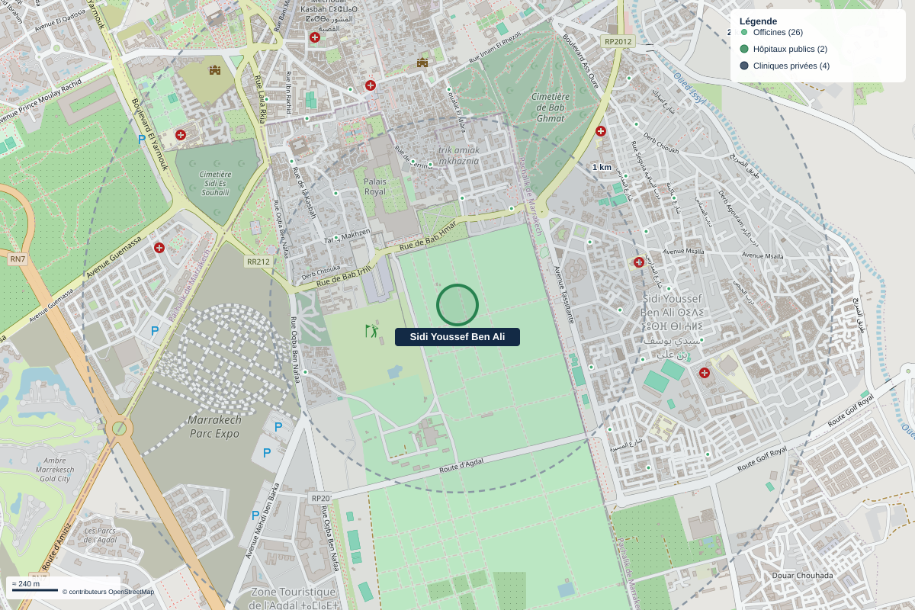
Task: Click the castle icon near Rue Imam El Rhezoli
Action: (422, 62)
